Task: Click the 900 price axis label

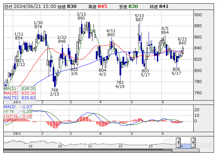Action: click(197, 15)
